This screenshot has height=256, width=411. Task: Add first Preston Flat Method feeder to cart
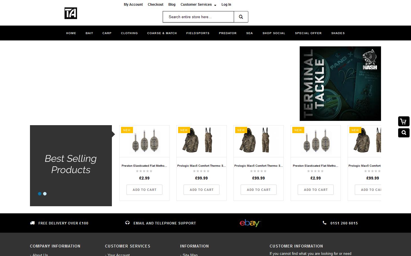(144, 190)
